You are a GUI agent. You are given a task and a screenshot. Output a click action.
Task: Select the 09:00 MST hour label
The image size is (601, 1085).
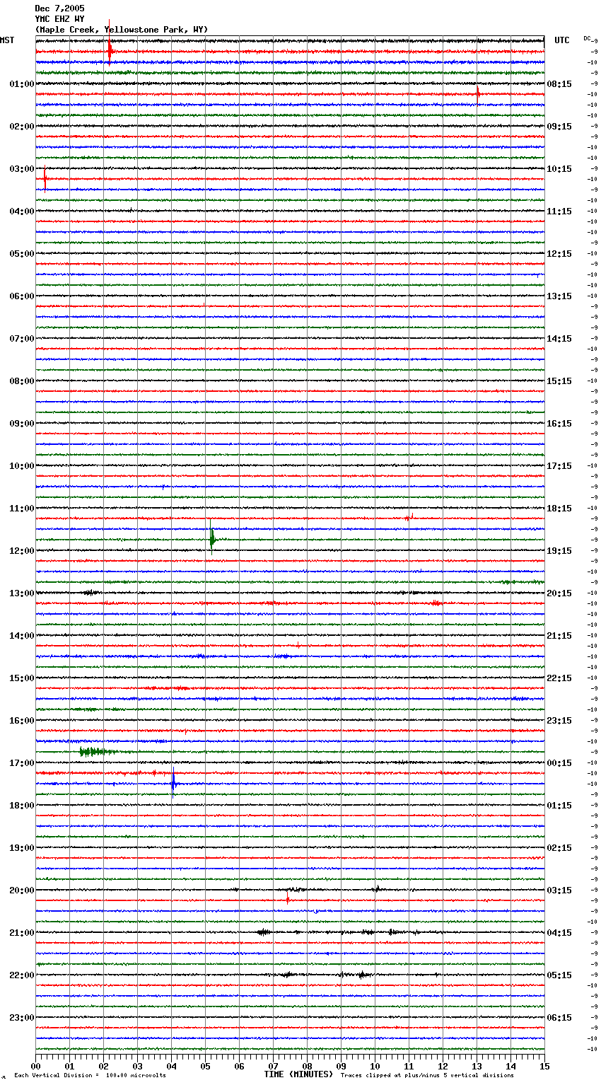(x=22, y=424)
